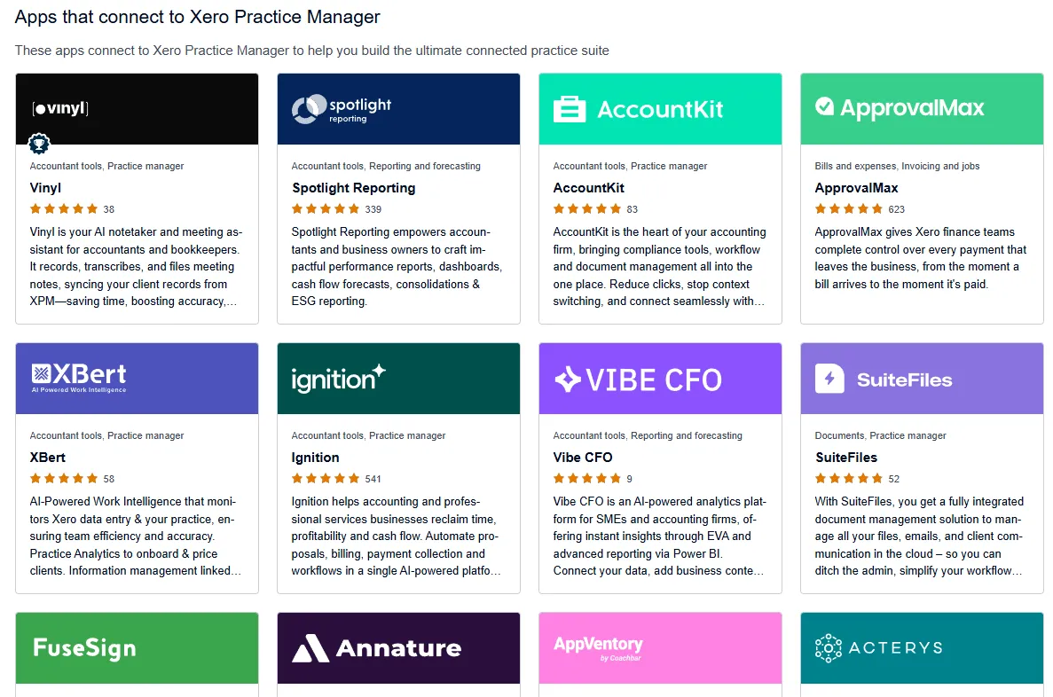Viewport: 1053px width, 697px height.
Task: Click the AccountKit app title
Action: tap(588, 188)
